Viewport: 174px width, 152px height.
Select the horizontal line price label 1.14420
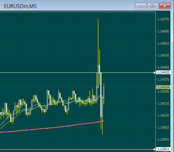tap(163, 72)
